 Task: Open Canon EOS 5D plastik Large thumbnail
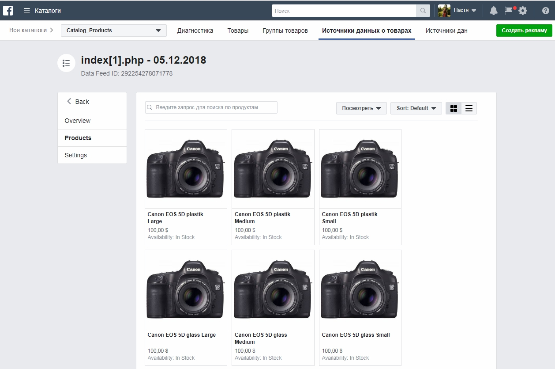tap(186, 169)
